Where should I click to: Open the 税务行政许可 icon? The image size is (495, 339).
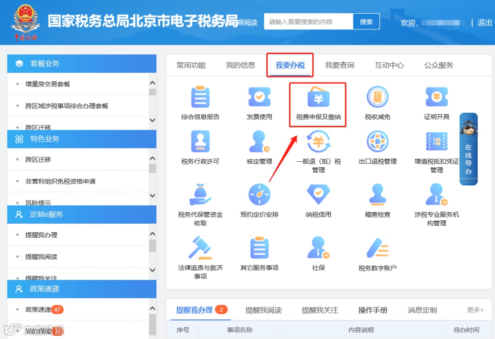pos(200,142)
